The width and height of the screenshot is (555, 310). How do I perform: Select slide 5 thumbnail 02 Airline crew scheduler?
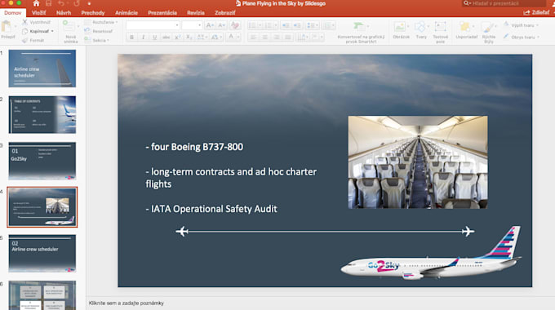[42, 254]
